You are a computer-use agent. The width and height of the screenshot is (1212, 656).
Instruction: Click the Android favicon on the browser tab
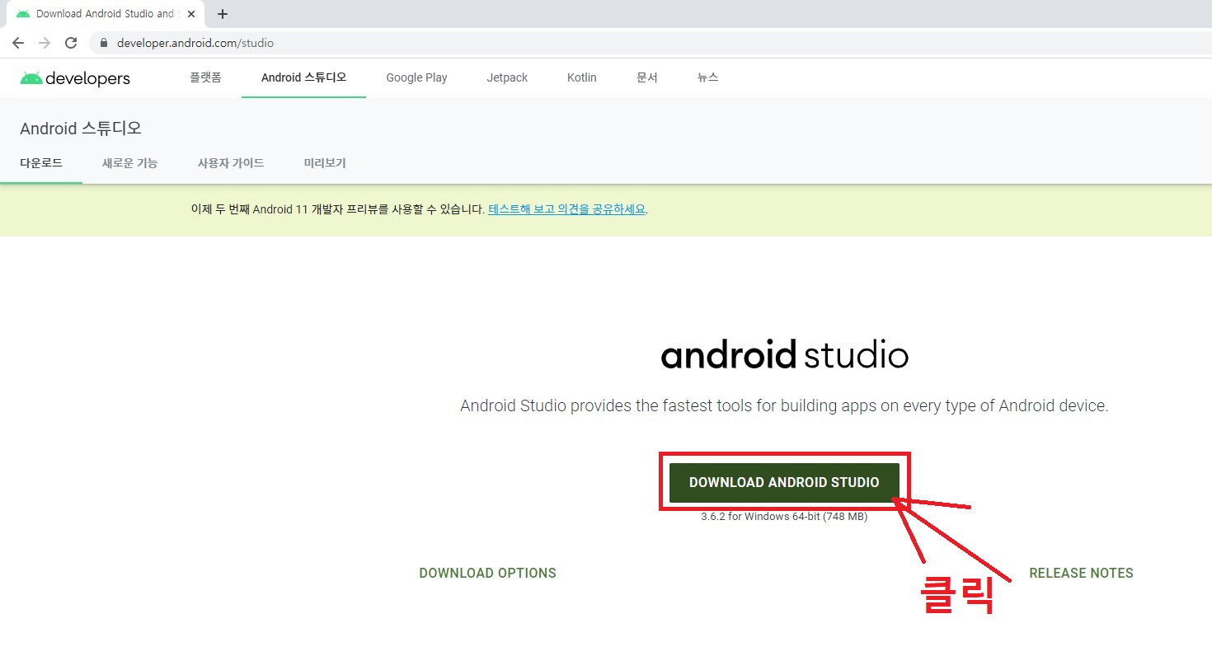coord(23,14)
